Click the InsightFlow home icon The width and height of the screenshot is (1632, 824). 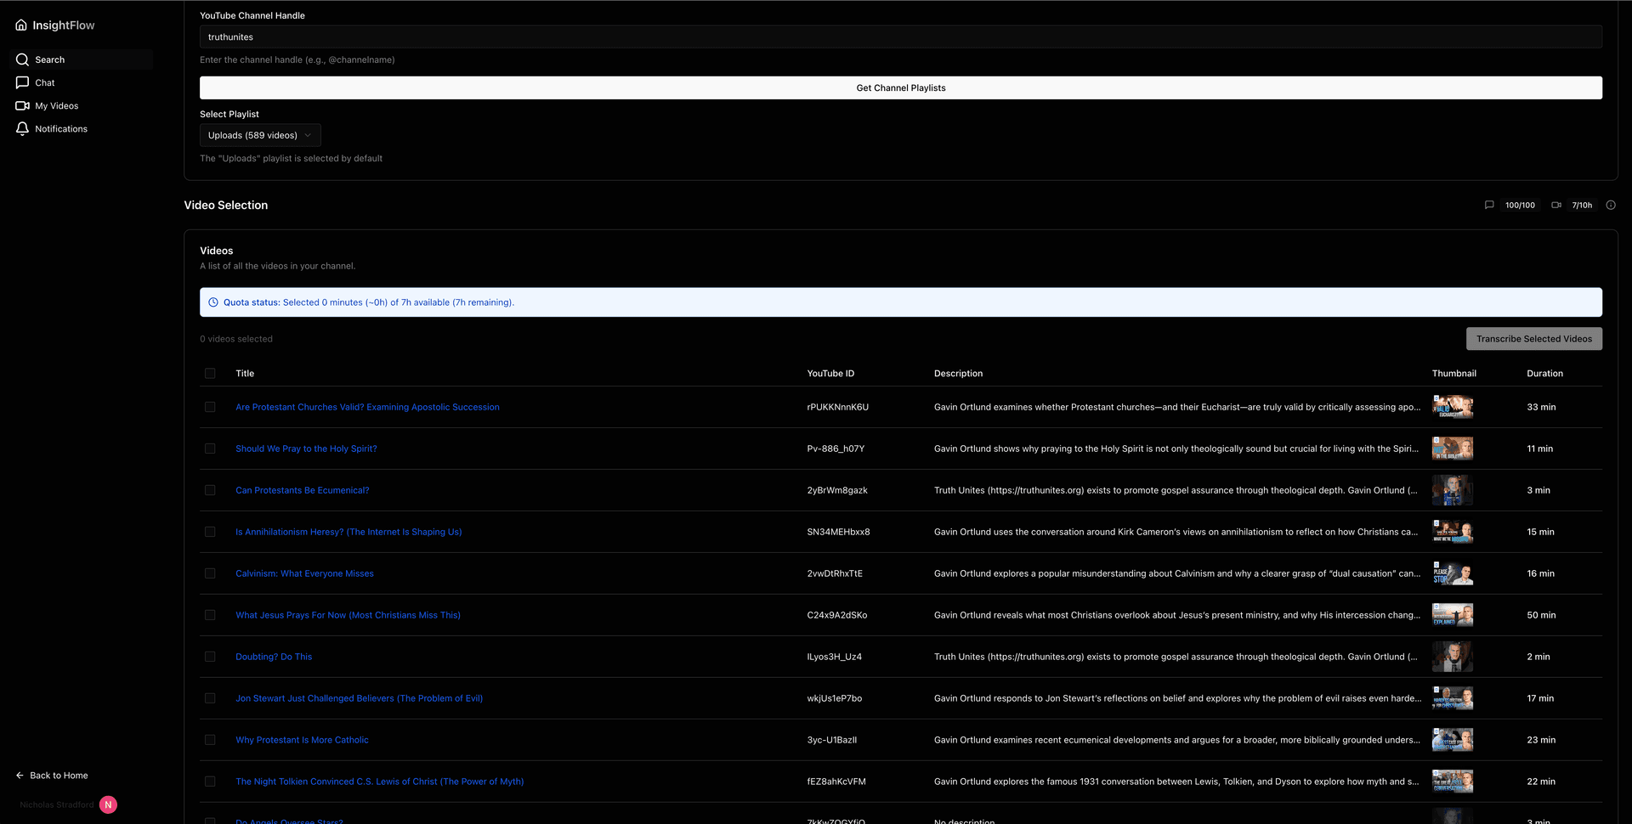tap(20, 25)
